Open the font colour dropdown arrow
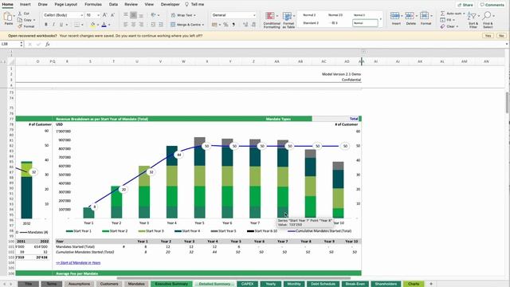Image resolution: width=510 pixels, height=287 pixels. (x=109, y=25)
